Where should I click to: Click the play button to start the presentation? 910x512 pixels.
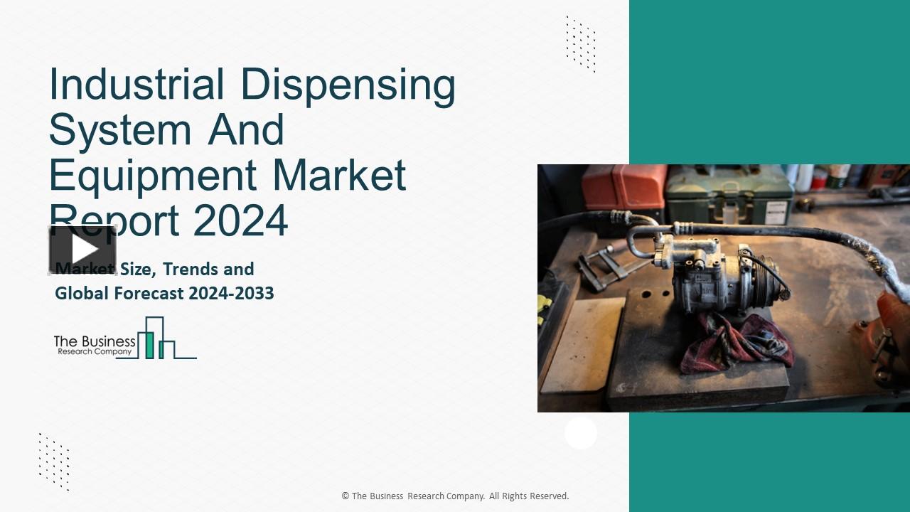pyautogui.click(x=82, y=249)
